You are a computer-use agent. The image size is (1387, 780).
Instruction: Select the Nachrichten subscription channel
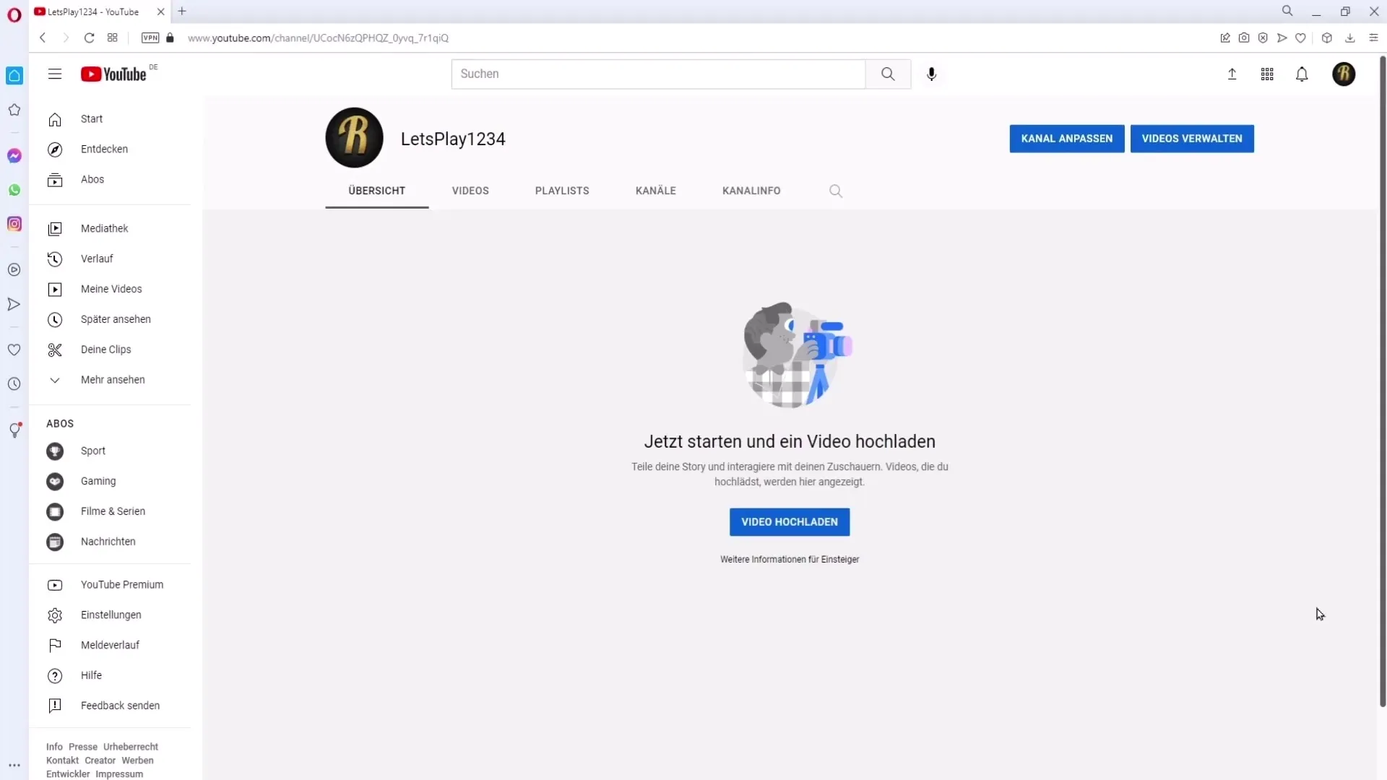[108, 541]
